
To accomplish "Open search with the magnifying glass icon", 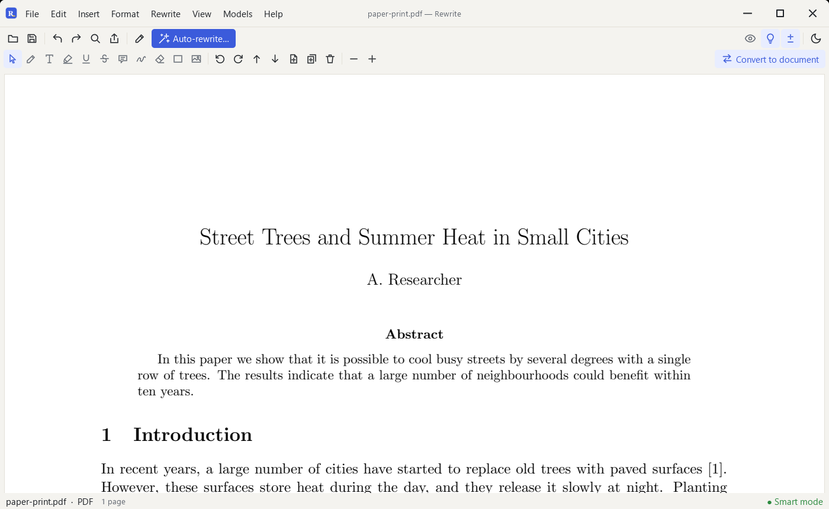I will pyautogui.click(x=95, y=39).
